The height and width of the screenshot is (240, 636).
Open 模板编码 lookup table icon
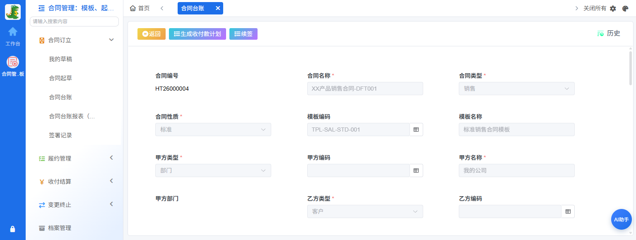tap(416, 130)
